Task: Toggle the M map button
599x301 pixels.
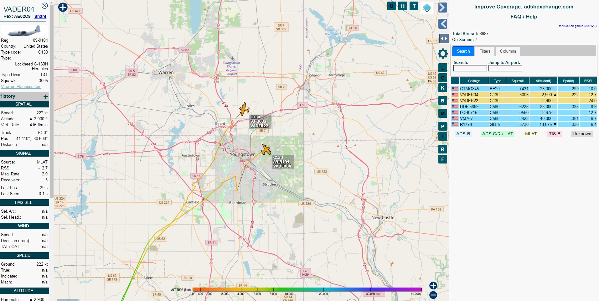Action: tap(442, 114)
